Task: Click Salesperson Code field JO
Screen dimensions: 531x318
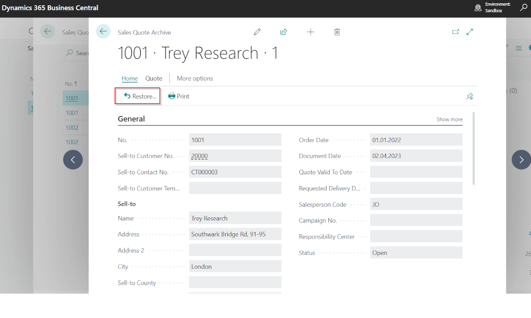Action: (x=416, y=204)
